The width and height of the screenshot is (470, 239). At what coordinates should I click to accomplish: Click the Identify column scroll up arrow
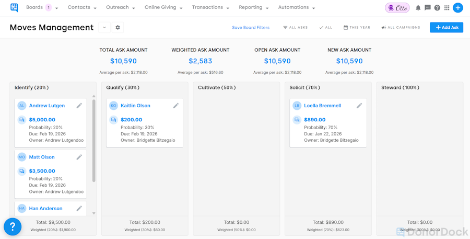94,96
